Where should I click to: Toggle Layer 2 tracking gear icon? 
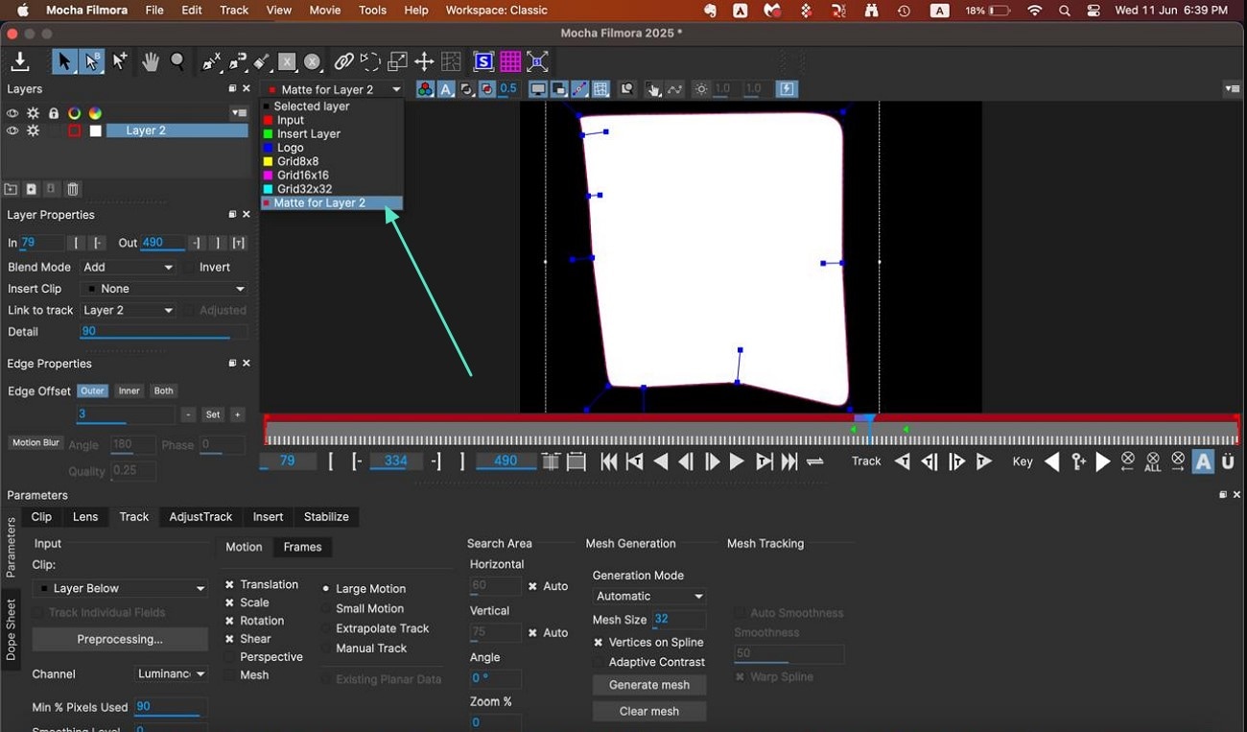coord(34,130)
